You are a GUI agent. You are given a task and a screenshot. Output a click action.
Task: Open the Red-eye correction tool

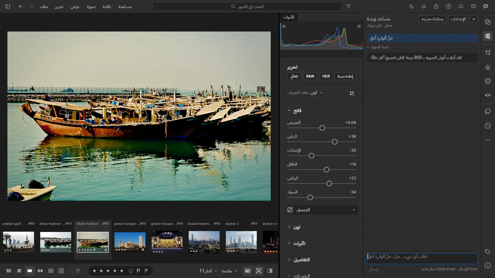(x=488, y=95)
